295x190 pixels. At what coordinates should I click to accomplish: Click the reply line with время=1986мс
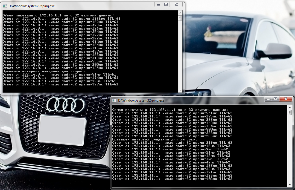tap(62, 19)
